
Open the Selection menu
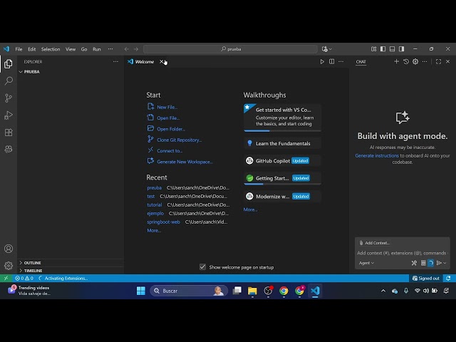[x=51, y=49]
